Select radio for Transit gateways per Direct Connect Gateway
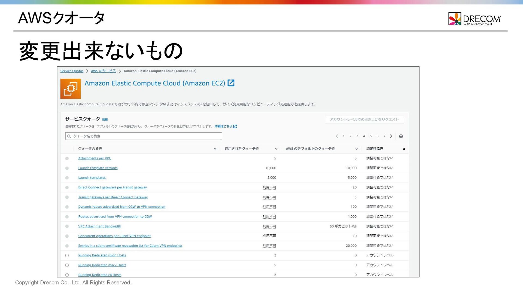Viewport: 523px width, 294px height. (x=67, y=197)
